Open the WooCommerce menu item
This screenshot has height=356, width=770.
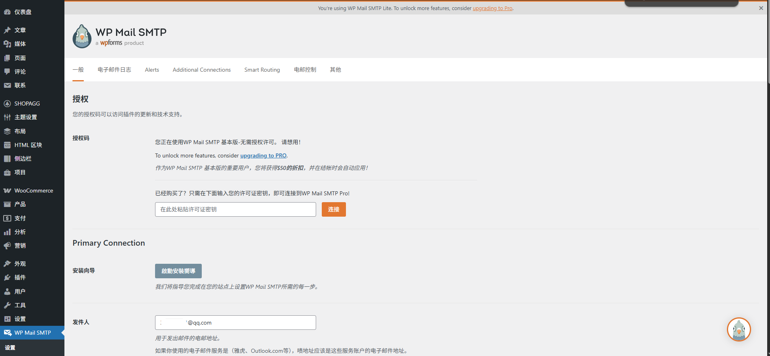click(x=32, y=190)
